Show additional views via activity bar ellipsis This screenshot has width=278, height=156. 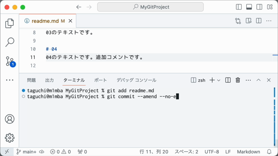[x=10, y=80]
